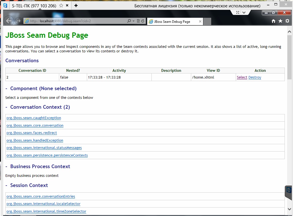Collapse the Business Process Context section
293x216 pixels.
point(6,166)
